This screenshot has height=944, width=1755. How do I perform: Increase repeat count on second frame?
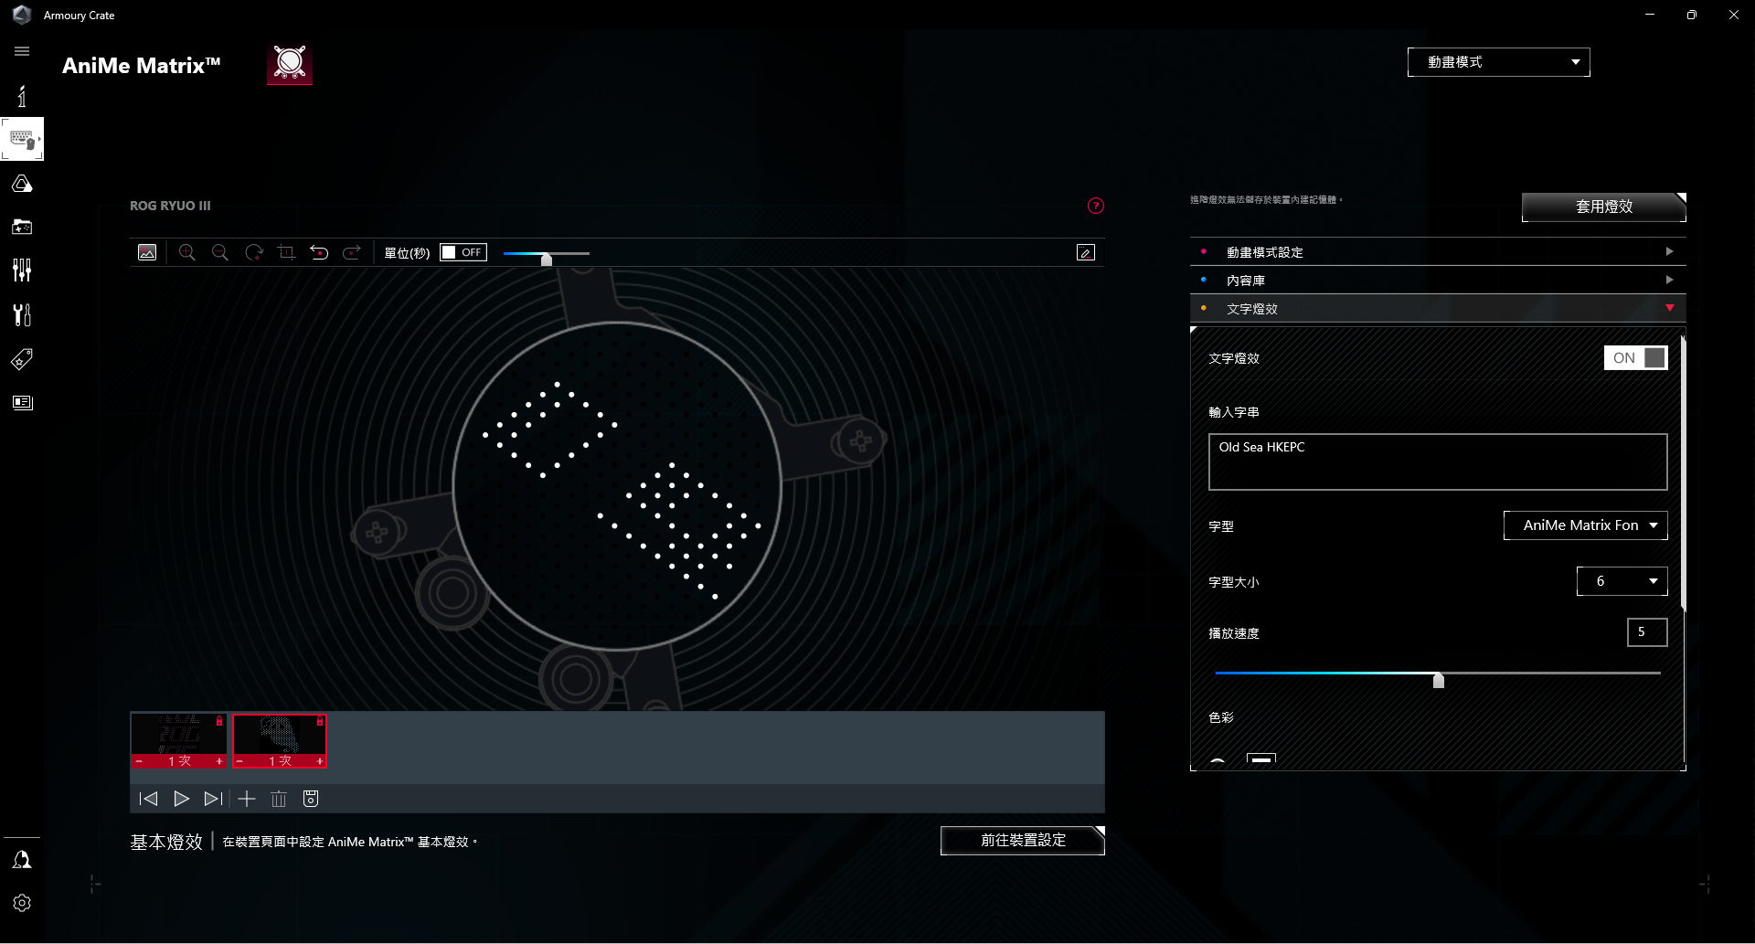click(x=320, y=761)
